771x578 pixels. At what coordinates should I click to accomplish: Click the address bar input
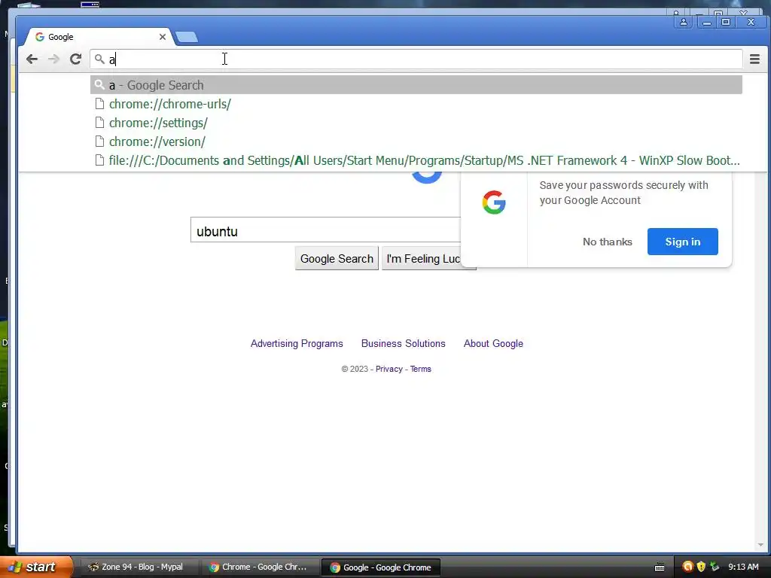coord(416,59)
